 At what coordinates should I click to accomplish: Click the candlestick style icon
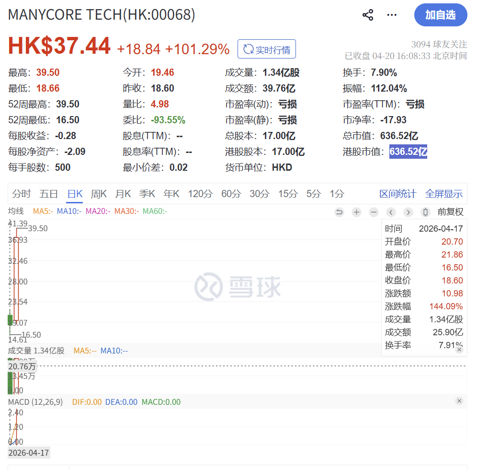pos(426,212)
